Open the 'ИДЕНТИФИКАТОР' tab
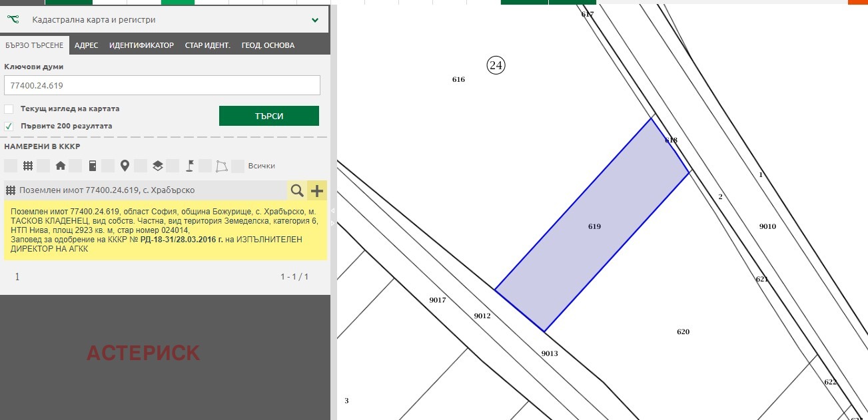The image size is (868, 420). click(x=141, y=45)
